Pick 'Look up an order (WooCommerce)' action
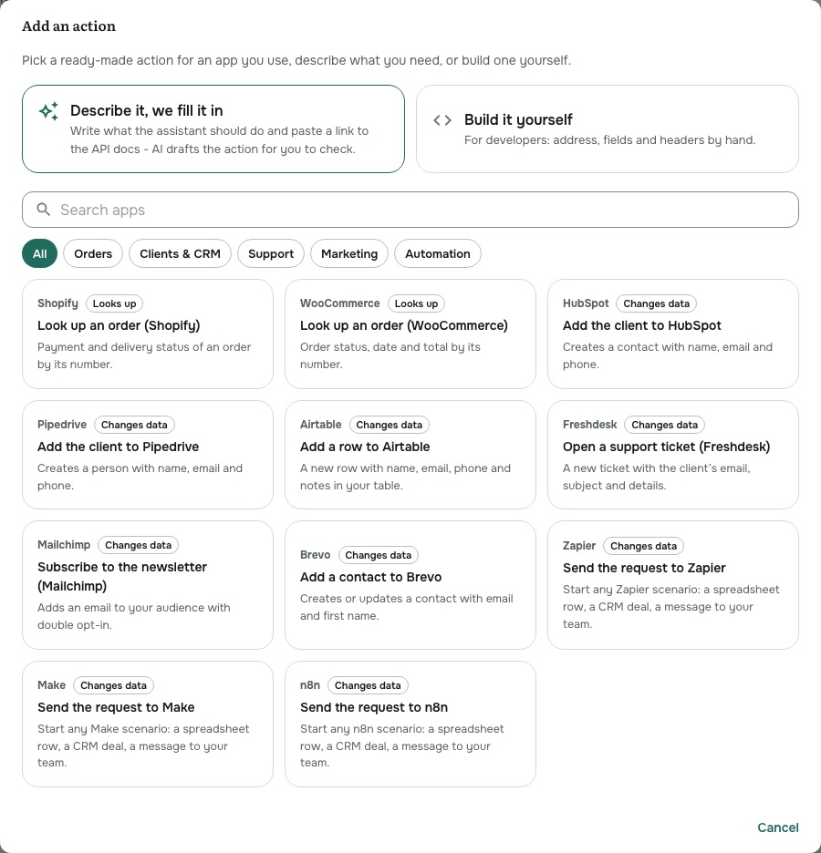The height and width of the screenshot is (853, 821). [410, 334]
